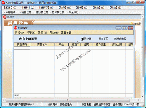146x108 pixels.
Task: Click the 库存上限报警 heading text
Action: coord(28,39)
